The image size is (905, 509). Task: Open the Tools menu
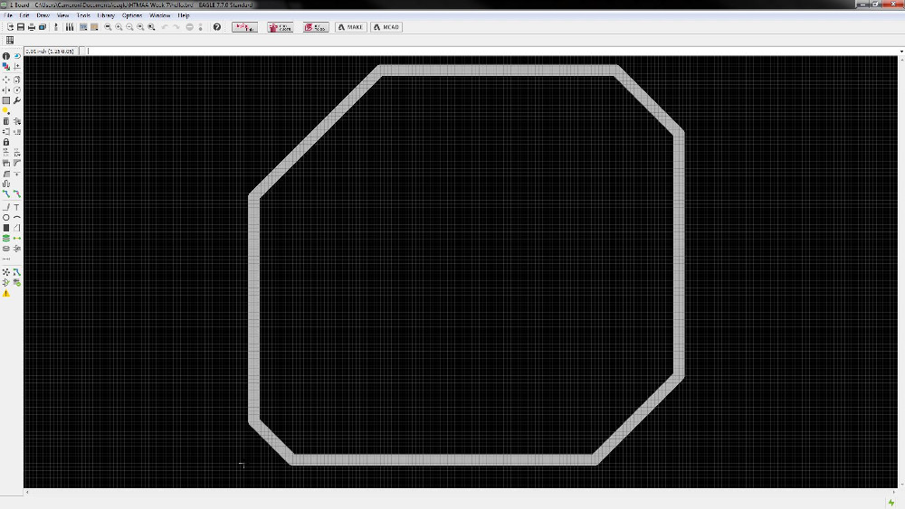[x=83, y=15]
